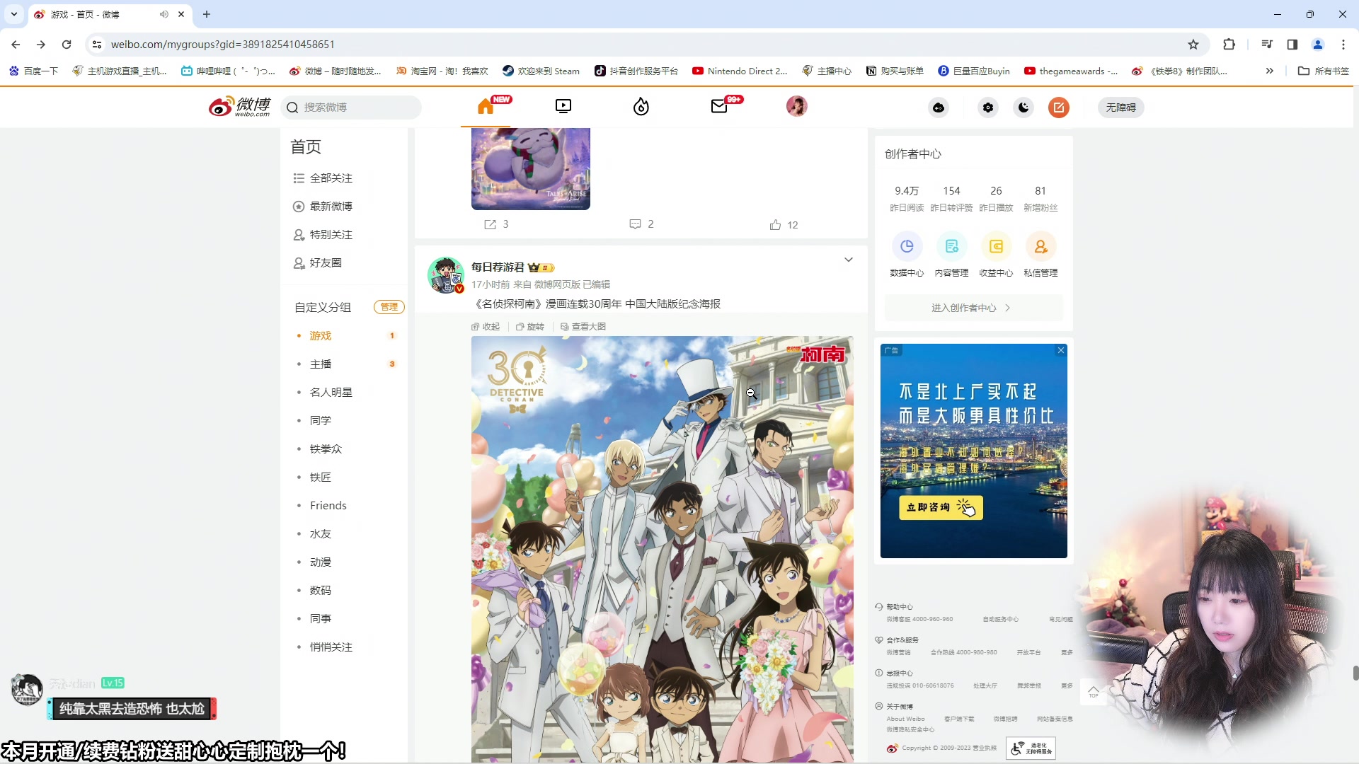Open the Weibo notifications envelope icon
This screenshot has height=764, width=1359.
(x=718, y=107)
